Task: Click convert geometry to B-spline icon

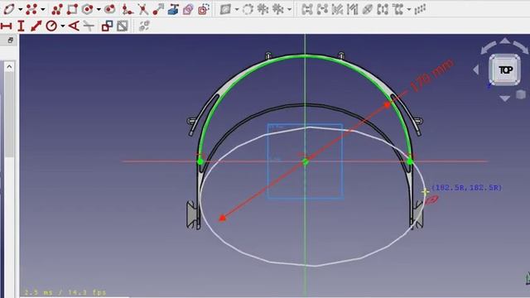Action: (248, 9)
